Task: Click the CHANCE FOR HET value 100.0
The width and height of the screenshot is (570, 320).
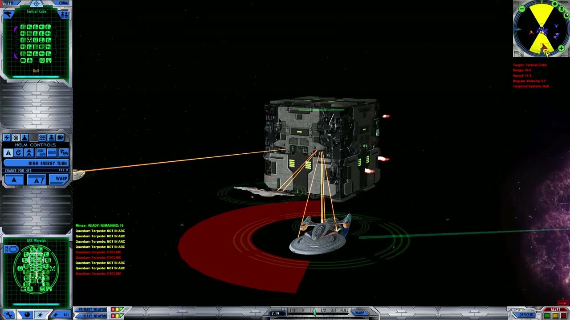Action: pos(63,170)
